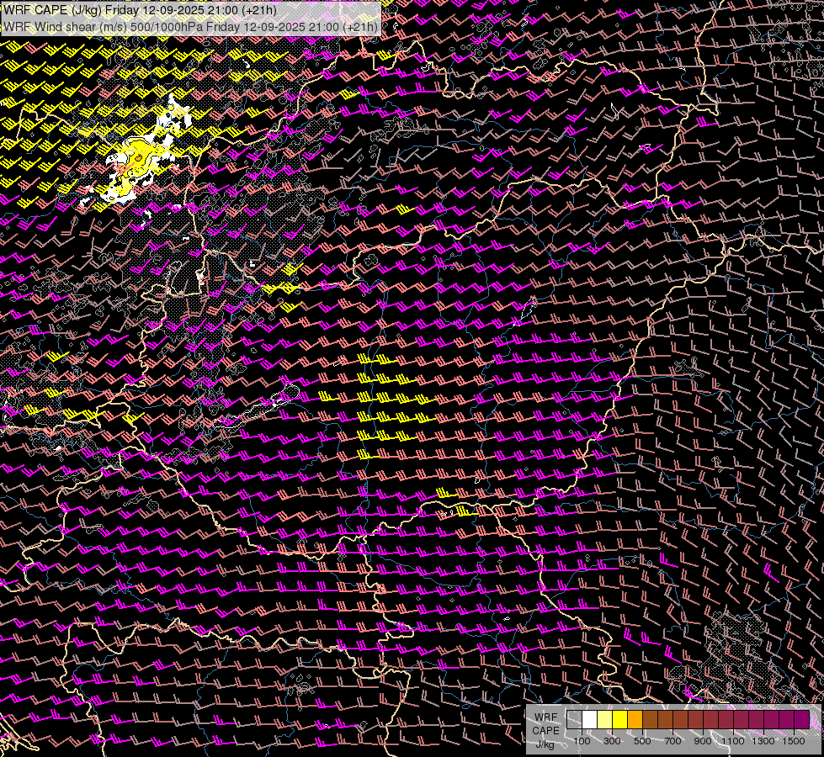Click the 1100 value in the legend
The height and width of the screenshot is (757, 824).
click(x=732, y=741)
